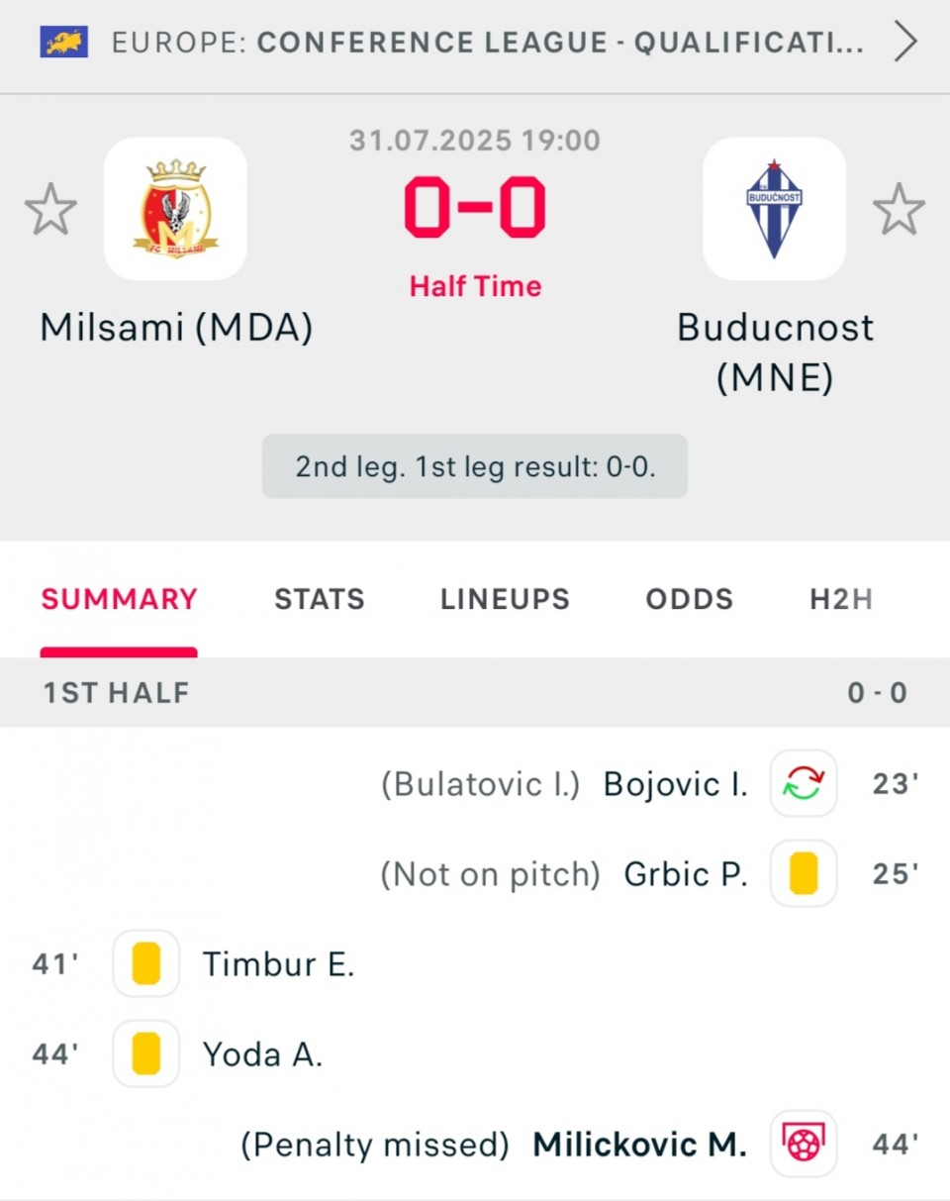The width and height of the screenshot is (950, 1201).
Task: Click Grbic P. yellow card icon
Action: [804, 873]
